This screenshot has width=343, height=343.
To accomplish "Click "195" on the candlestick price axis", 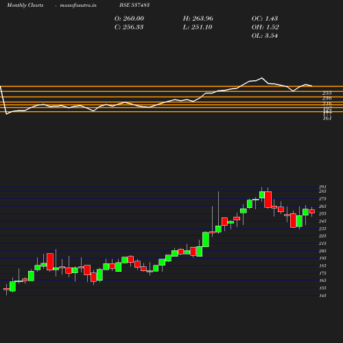I will tap(322, 258).
